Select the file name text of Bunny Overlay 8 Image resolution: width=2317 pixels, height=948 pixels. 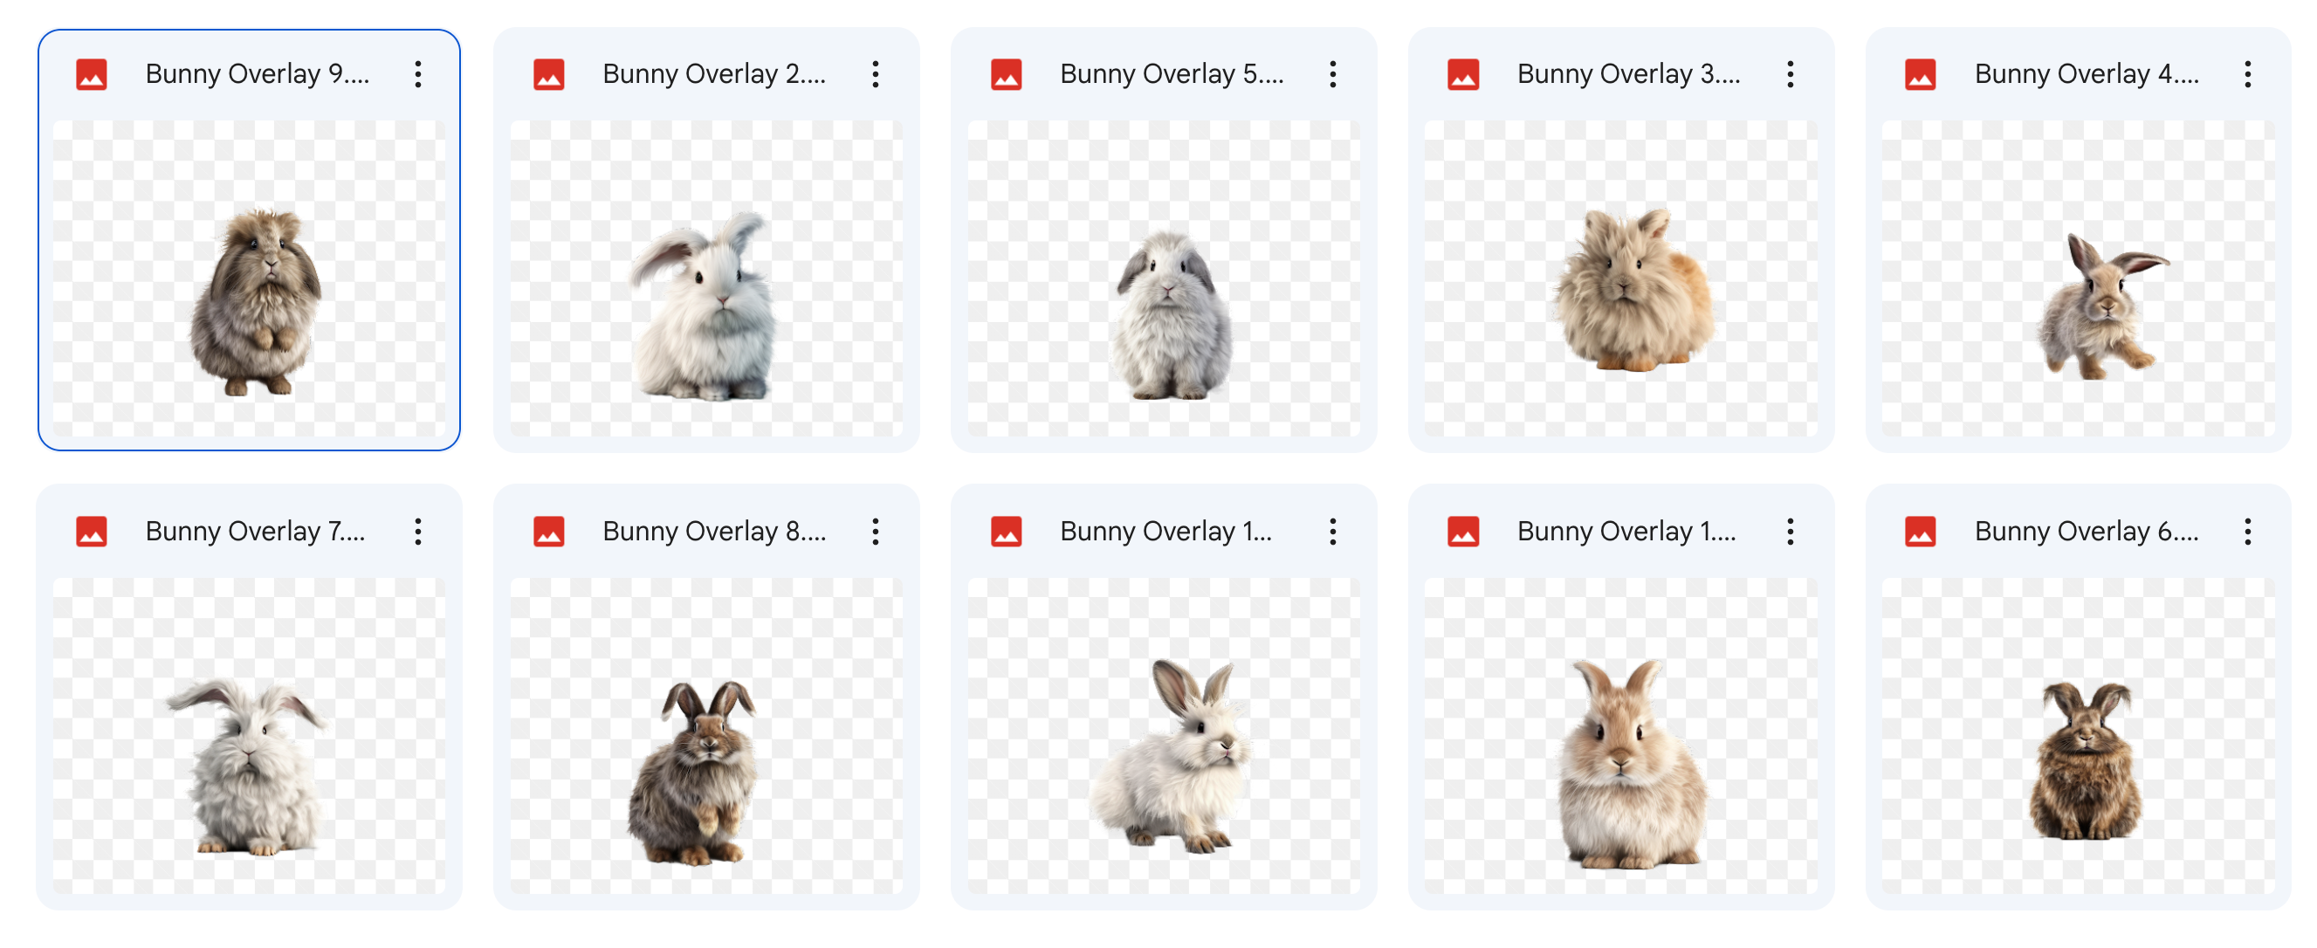[x=715, y=531]
